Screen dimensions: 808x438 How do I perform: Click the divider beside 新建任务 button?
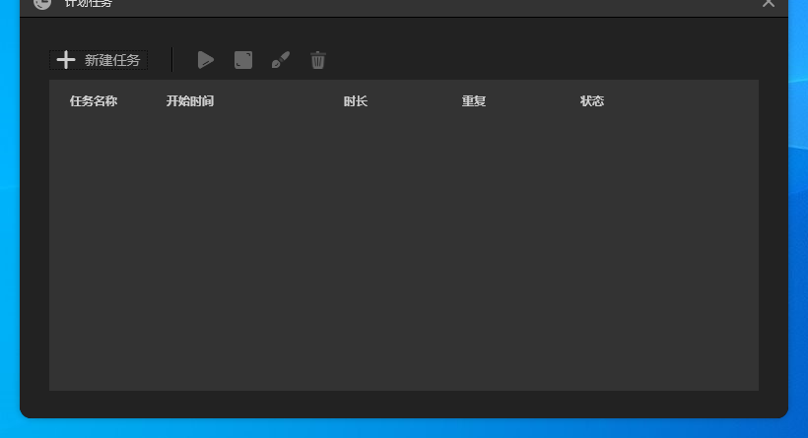(x=172, y=60)
